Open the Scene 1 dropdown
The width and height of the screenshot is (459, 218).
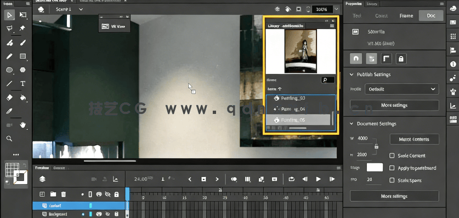tap(81, 9)
